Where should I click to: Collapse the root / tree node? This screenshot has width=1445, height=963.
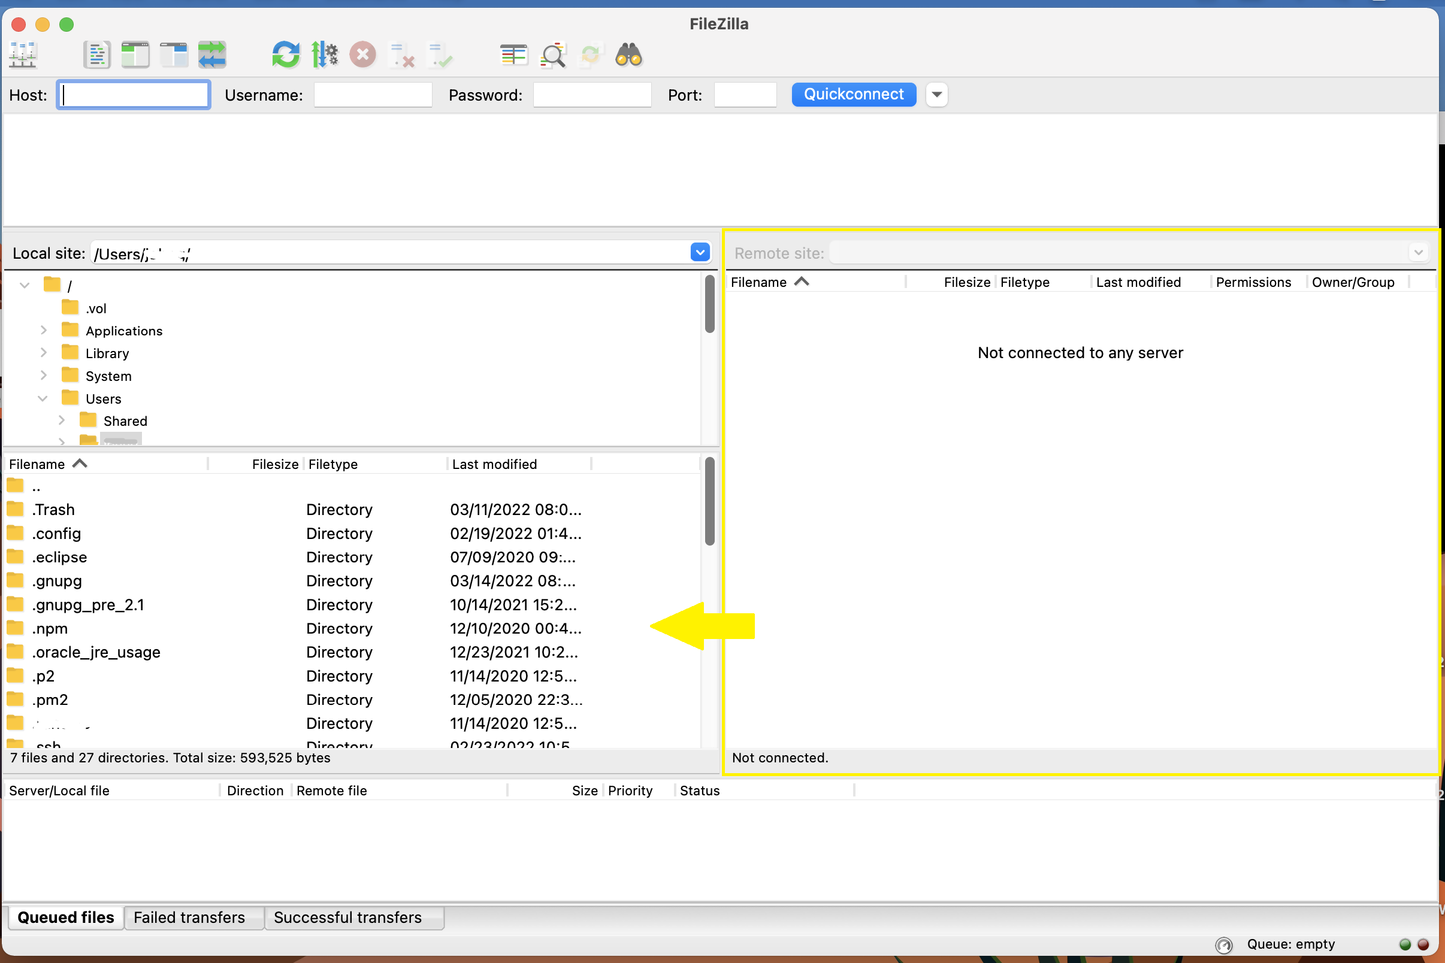coord(25,286)
